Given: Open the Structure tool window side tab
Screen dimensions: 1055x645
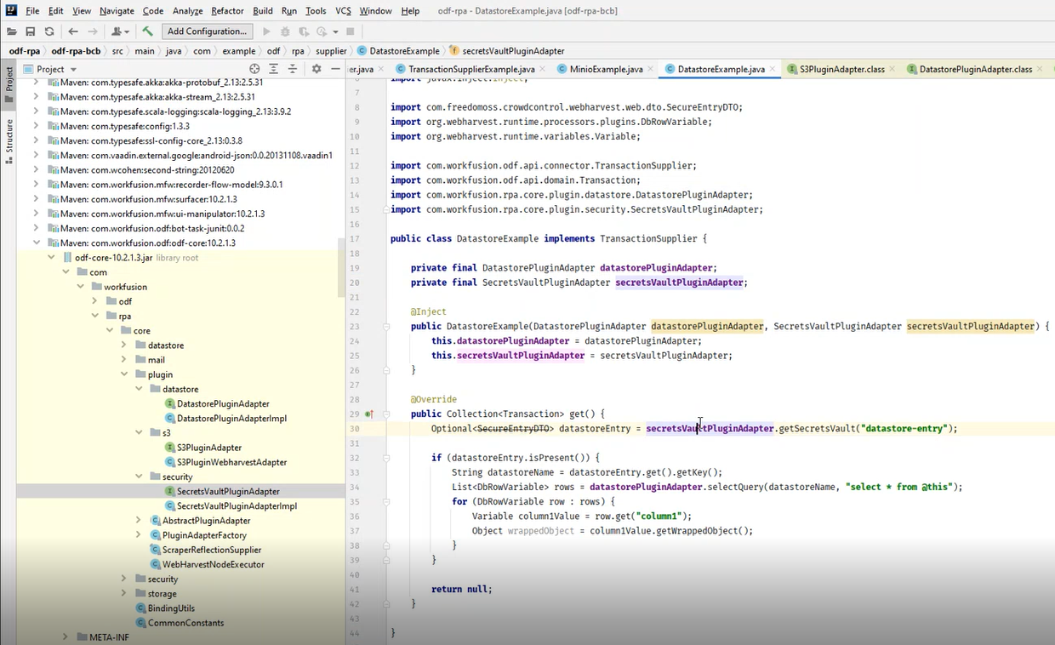Looking at the screenshot, I should tap(9, 140).
